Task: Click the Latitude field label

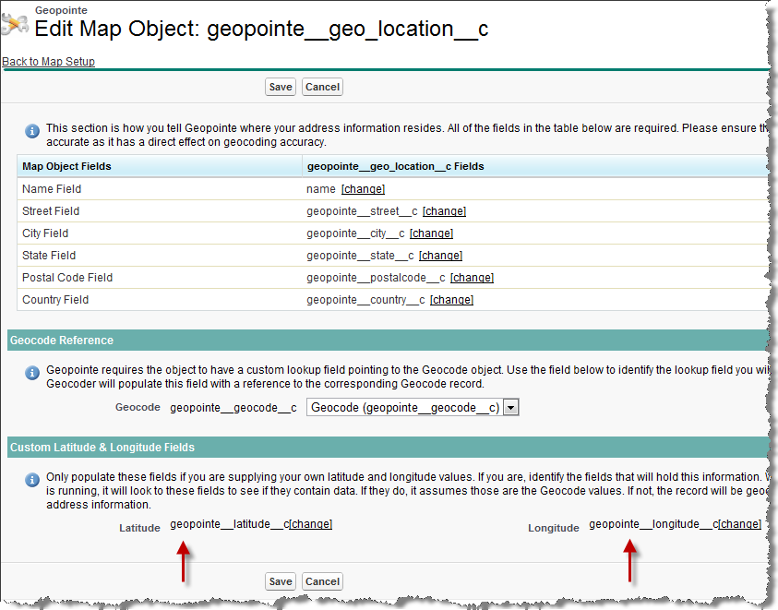Action: click(x=139, y=528)
